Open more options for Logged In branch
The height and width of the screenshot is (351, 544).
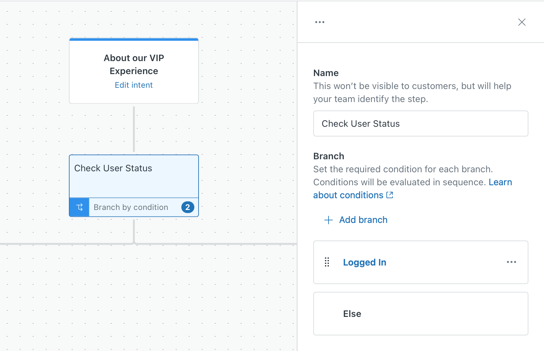511,262
